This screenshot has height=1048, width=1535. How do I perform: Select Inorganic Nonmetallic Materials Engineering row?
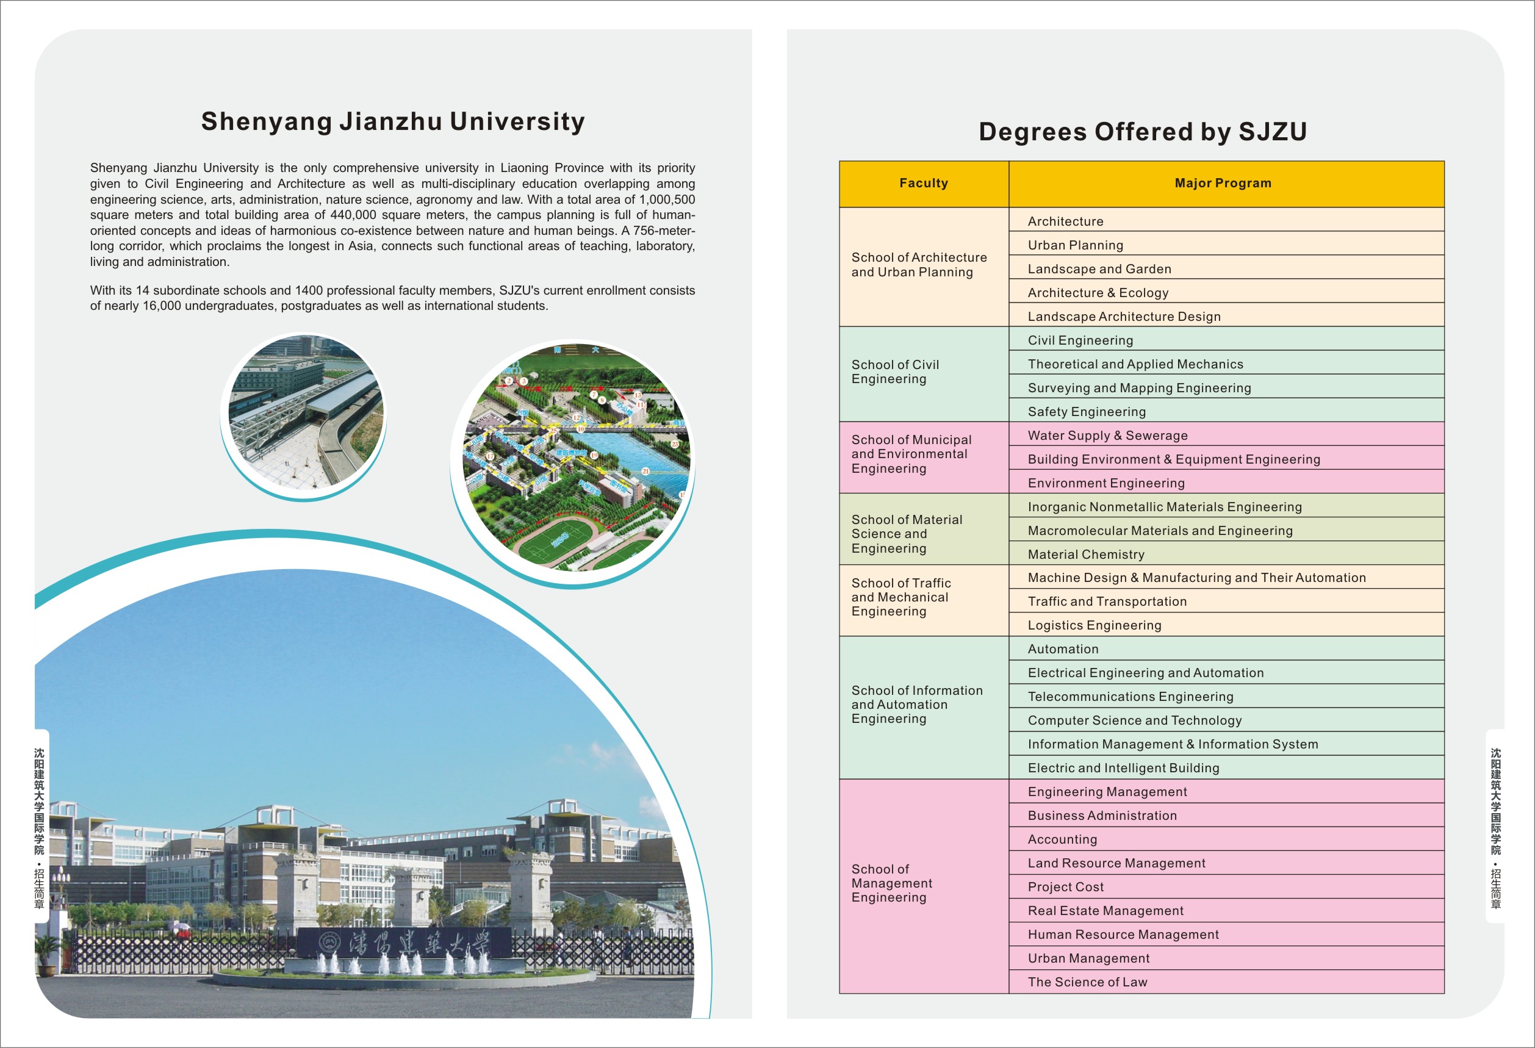point(1226,504)
